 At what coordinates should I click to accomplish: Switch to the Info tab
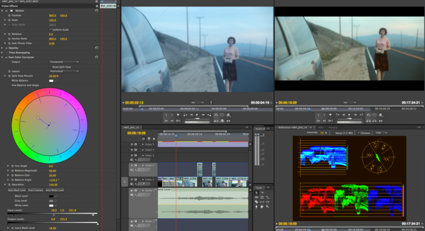coord(321,127)
